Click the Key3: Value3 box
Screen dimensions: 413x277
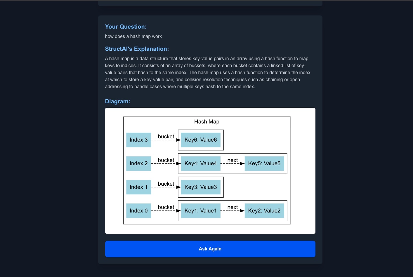201,187
